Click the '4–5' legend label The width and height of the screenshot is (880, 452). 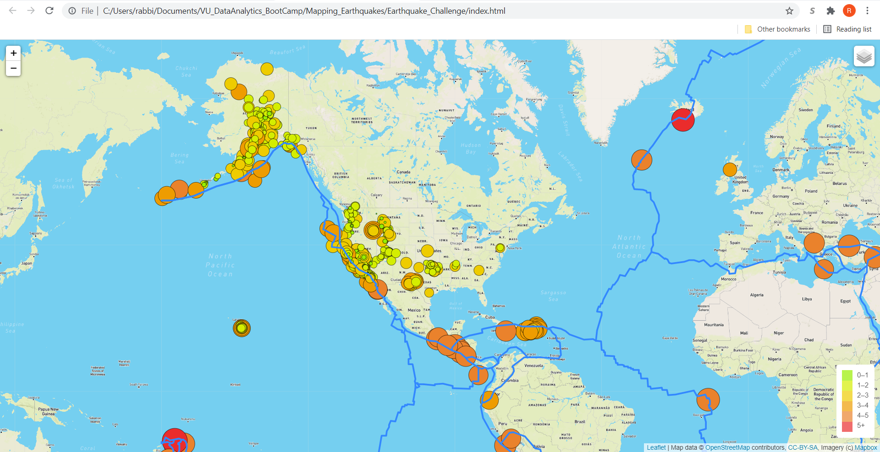click(x=863, y=415)
